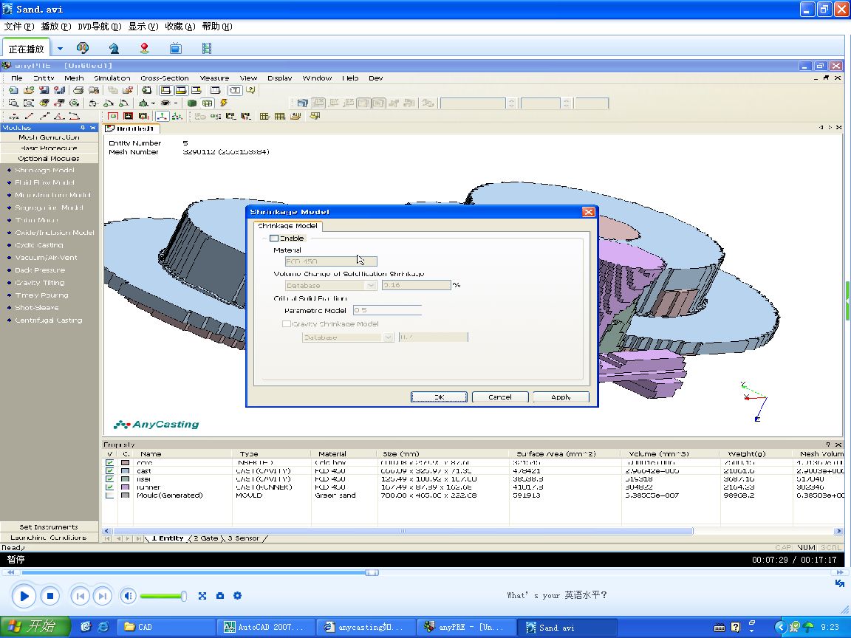The image size is (851, 638).
Task: Open the 播放(P) menu
Action: [x=56, y=26]
